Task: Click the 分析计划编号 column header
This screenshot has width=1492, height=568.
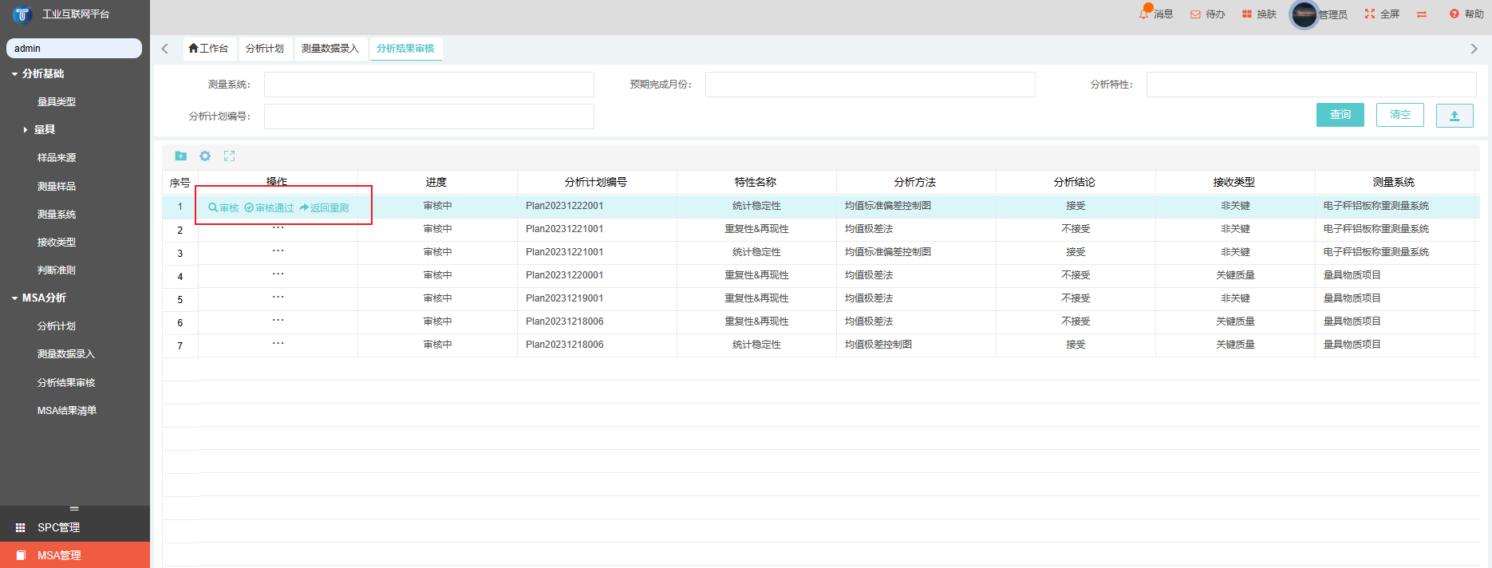Action: point(596,183)
